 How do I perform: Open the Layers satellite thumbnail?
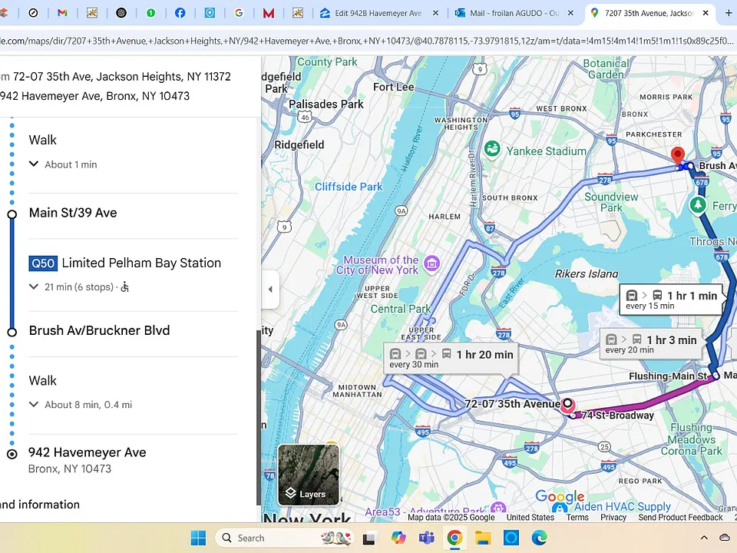pos(309,475)
